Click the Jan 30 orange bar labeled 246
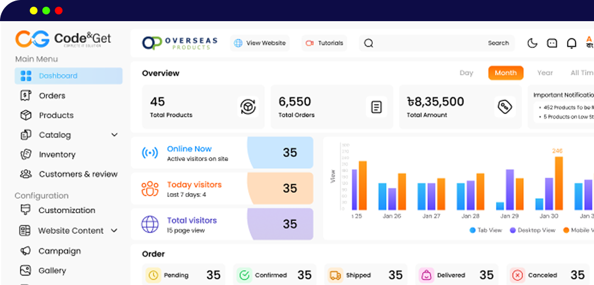594x285 pixels. coord(559,183)
